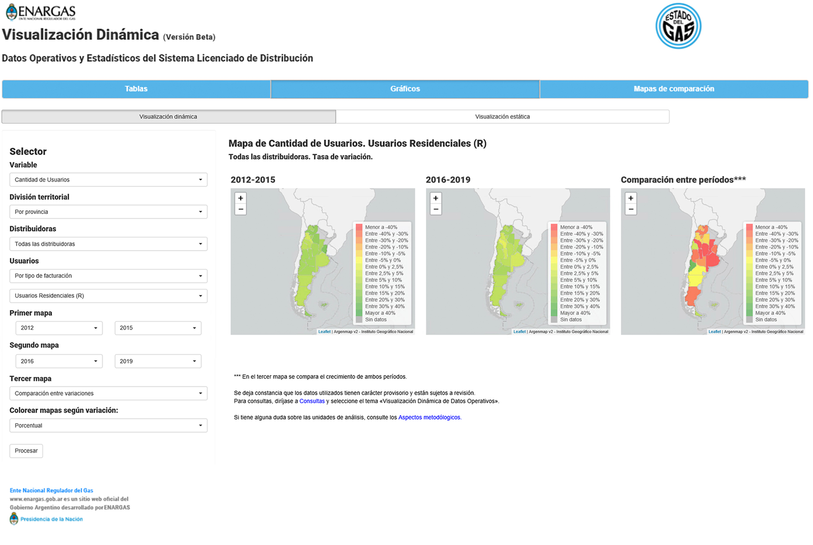Switch to Visualización estática view
Screen dimensions: 813x545
click(502, 117)
